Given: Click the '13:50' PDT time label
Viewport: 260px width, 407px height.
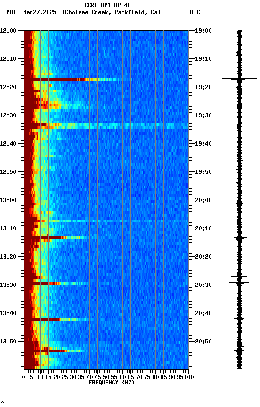Looking at the screenshot, I should 8,342.
